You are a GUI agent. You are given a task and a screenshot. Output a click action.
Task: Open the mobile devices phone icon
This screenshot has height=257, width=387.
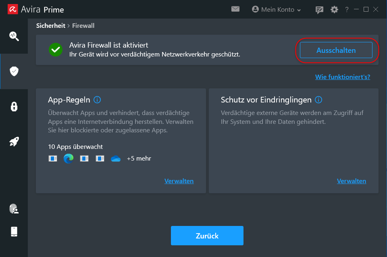click(x=14, y=232)
